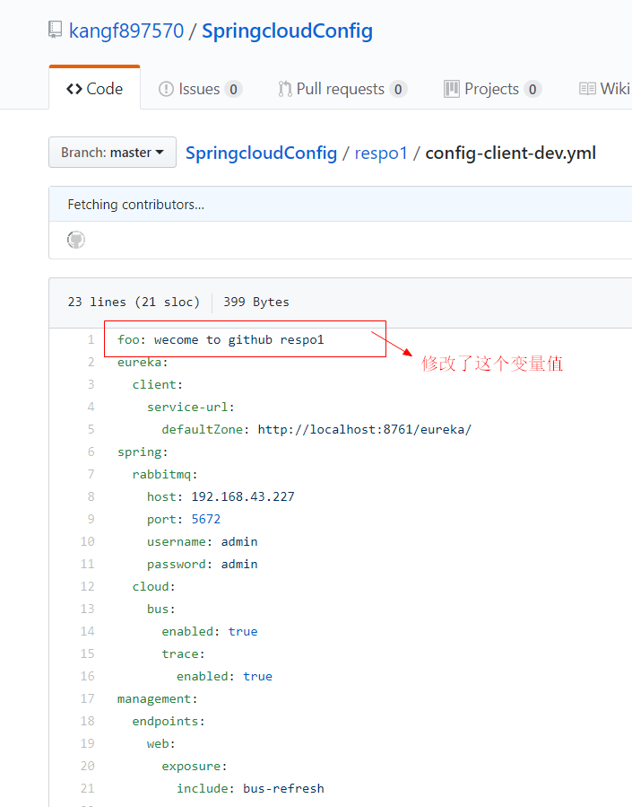Switch to the Projects tab

click(492, 89)
